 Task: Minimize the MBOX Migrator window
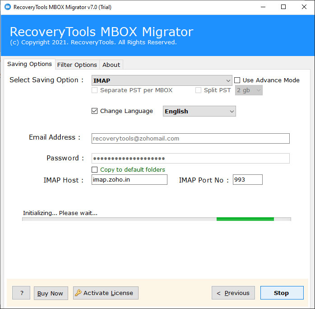click(263, 7)
